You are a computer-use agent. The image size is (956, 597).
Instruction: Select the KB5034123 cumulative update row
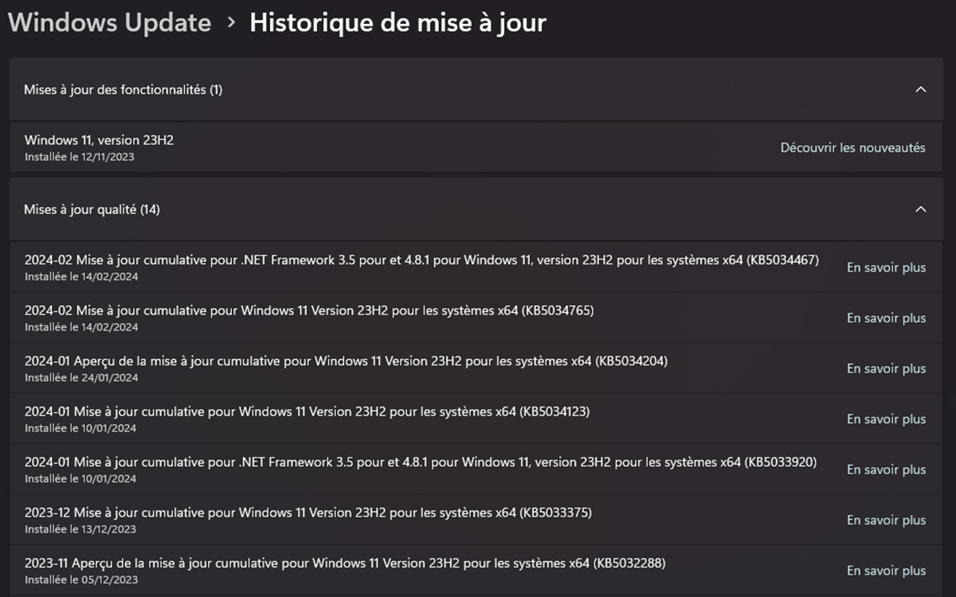coord(476,419)
